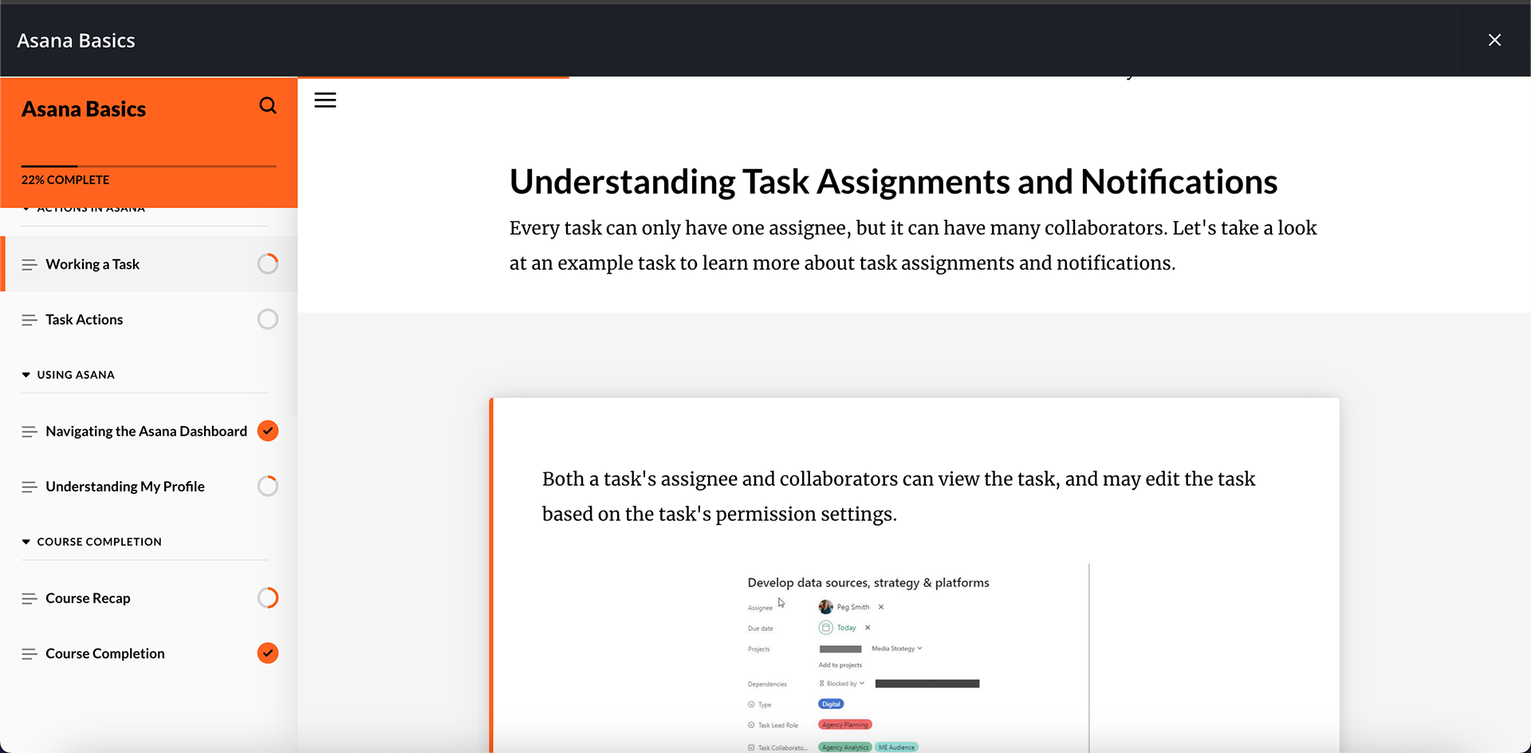Image resolution: width=1531 pixels, height=753 pixels.
Task: Click the orange lesson progress bar atop content
Action: coord(433,77)
